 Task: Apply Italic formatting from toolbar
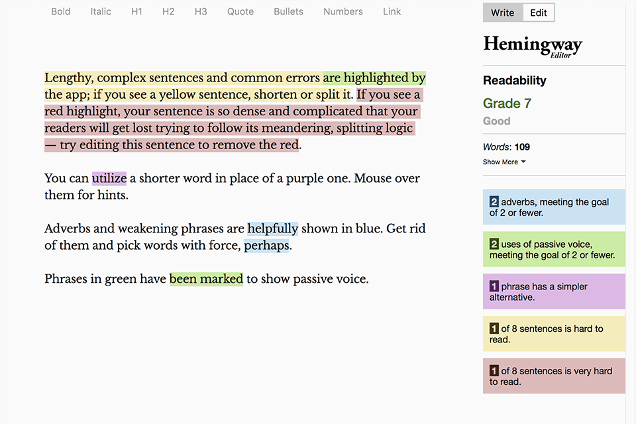click(101, 12)
